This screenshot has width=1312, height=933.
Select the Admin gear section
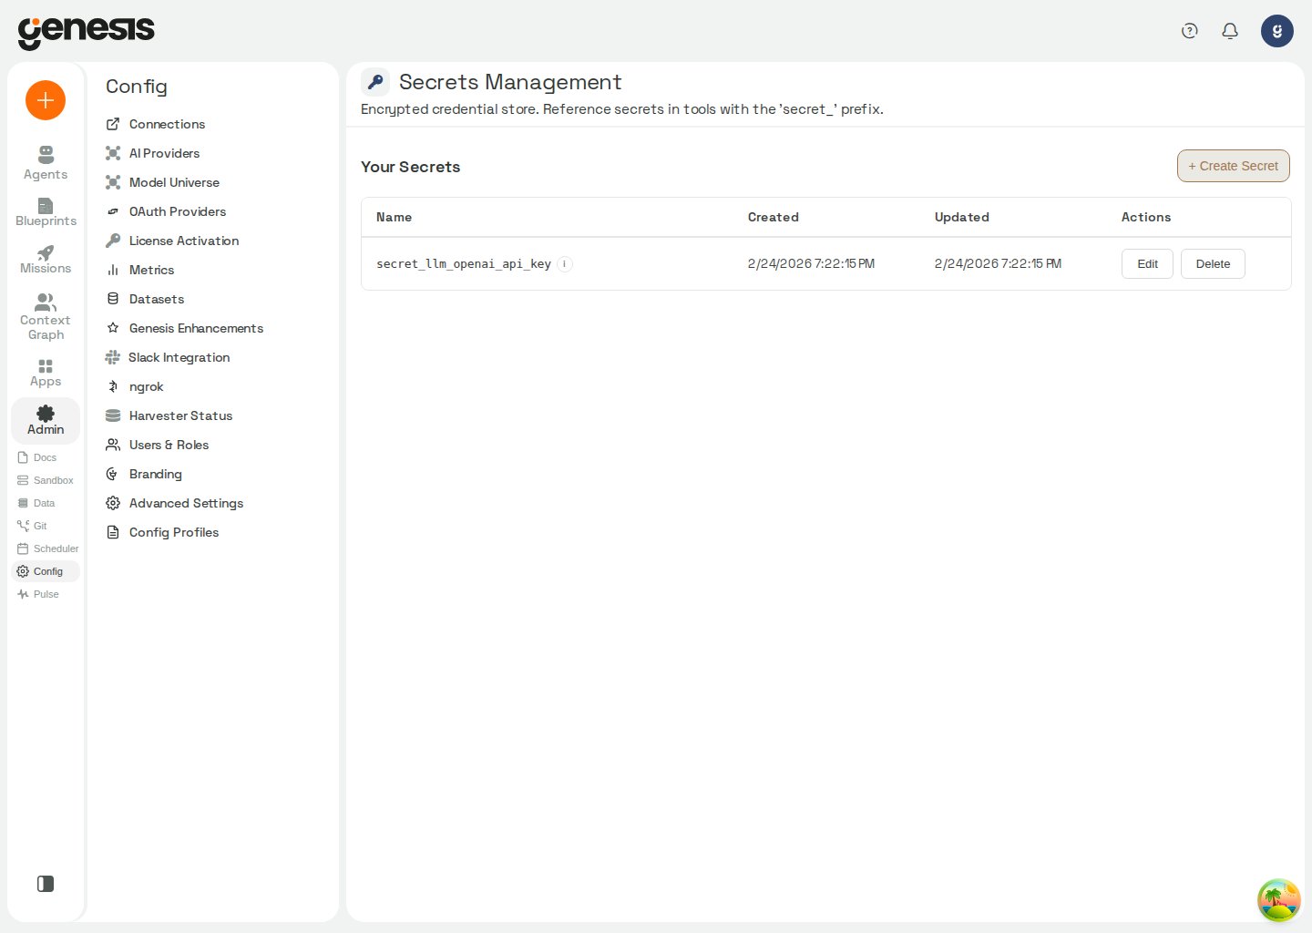pyautogui.click(x=46, y=421)
